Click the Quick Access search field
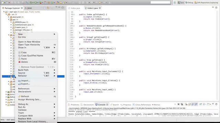Image resolution: width=220 pixels, height=123 pixels. (160, 2)
